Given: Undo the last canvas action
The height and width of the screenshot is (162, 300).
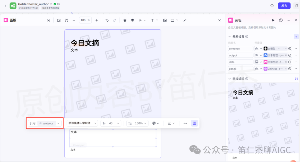Looking at the screenshot, I should click(107, 20).
